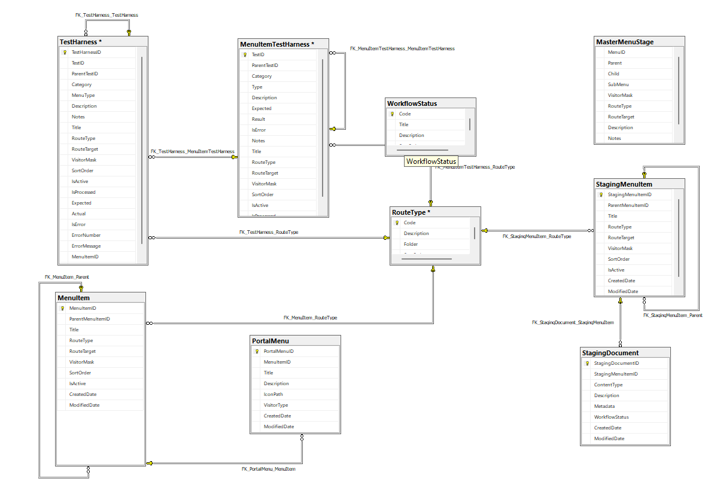
Task: Select the MenuItemTestHarness table header
Action: point(283,44)
